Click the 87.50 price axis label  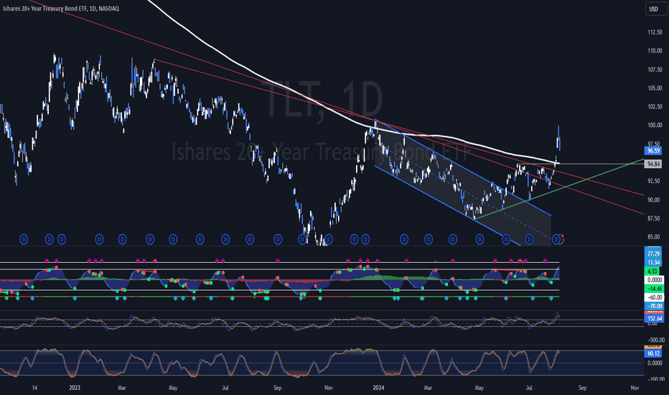[x=655, y=218]
